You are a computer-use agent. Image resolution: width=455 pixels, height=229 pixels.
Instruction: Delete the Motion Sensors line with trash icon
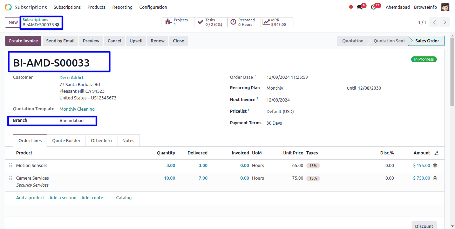click(x=435, y=166)
